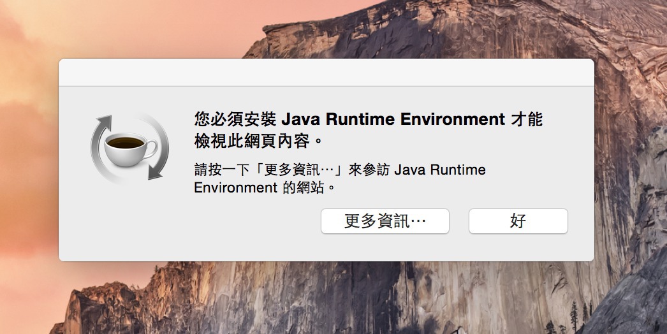Click the text 請按一下「更多資訊…」來參訪 Java Runtime
This screenshot has width=667, height=334.
point(340,170)
